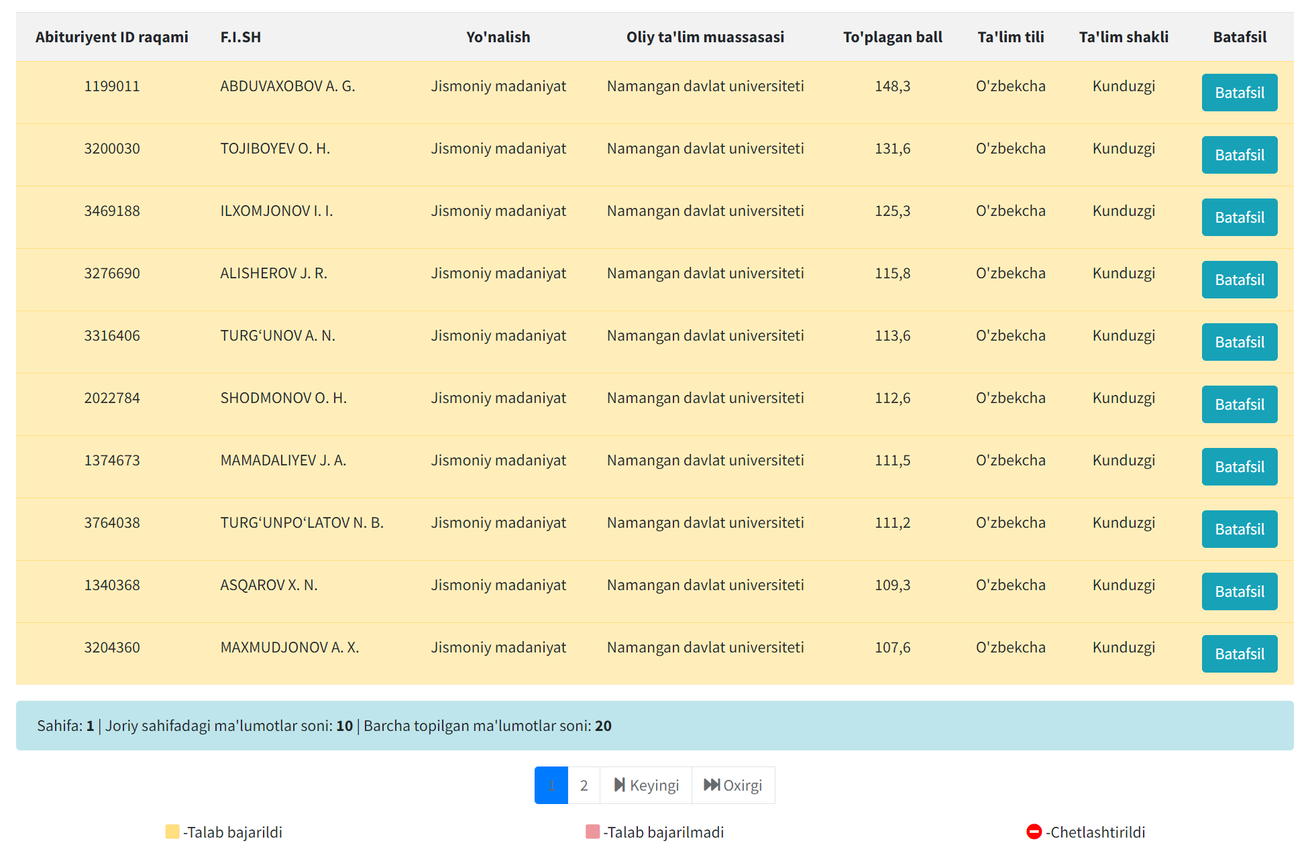Click name ABDUVAXOBOV A. G.
1310x853 pixels.
(x=288, y=86)
